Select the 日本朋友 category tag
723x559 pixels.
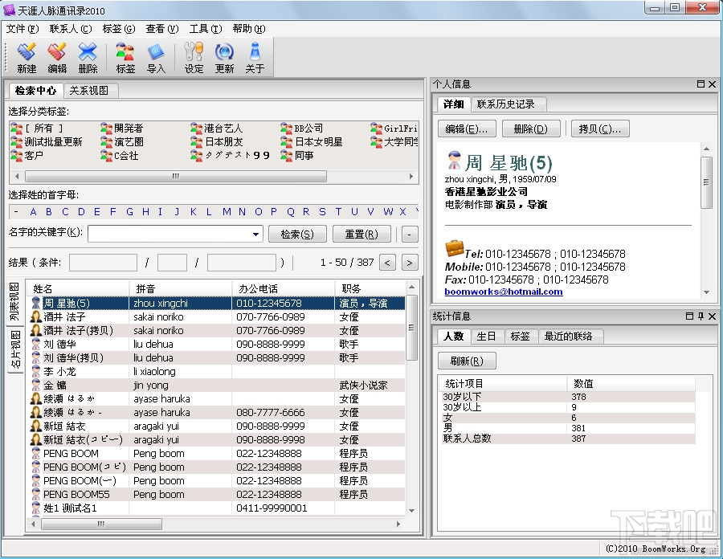click(217, 142)
